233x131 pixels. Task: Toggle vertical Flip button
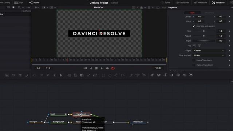200,45
